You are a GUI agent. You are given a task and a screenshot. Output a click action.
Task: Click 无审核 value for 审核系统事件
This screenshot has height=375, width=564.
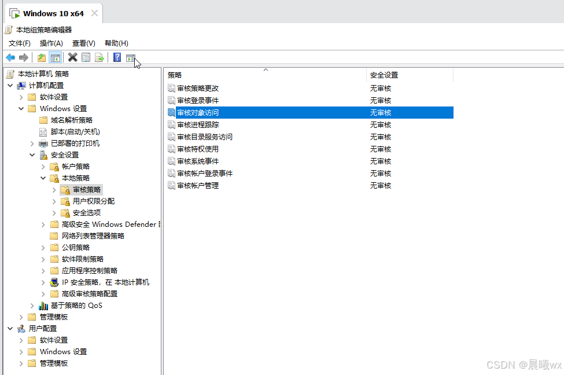[381, 161]
